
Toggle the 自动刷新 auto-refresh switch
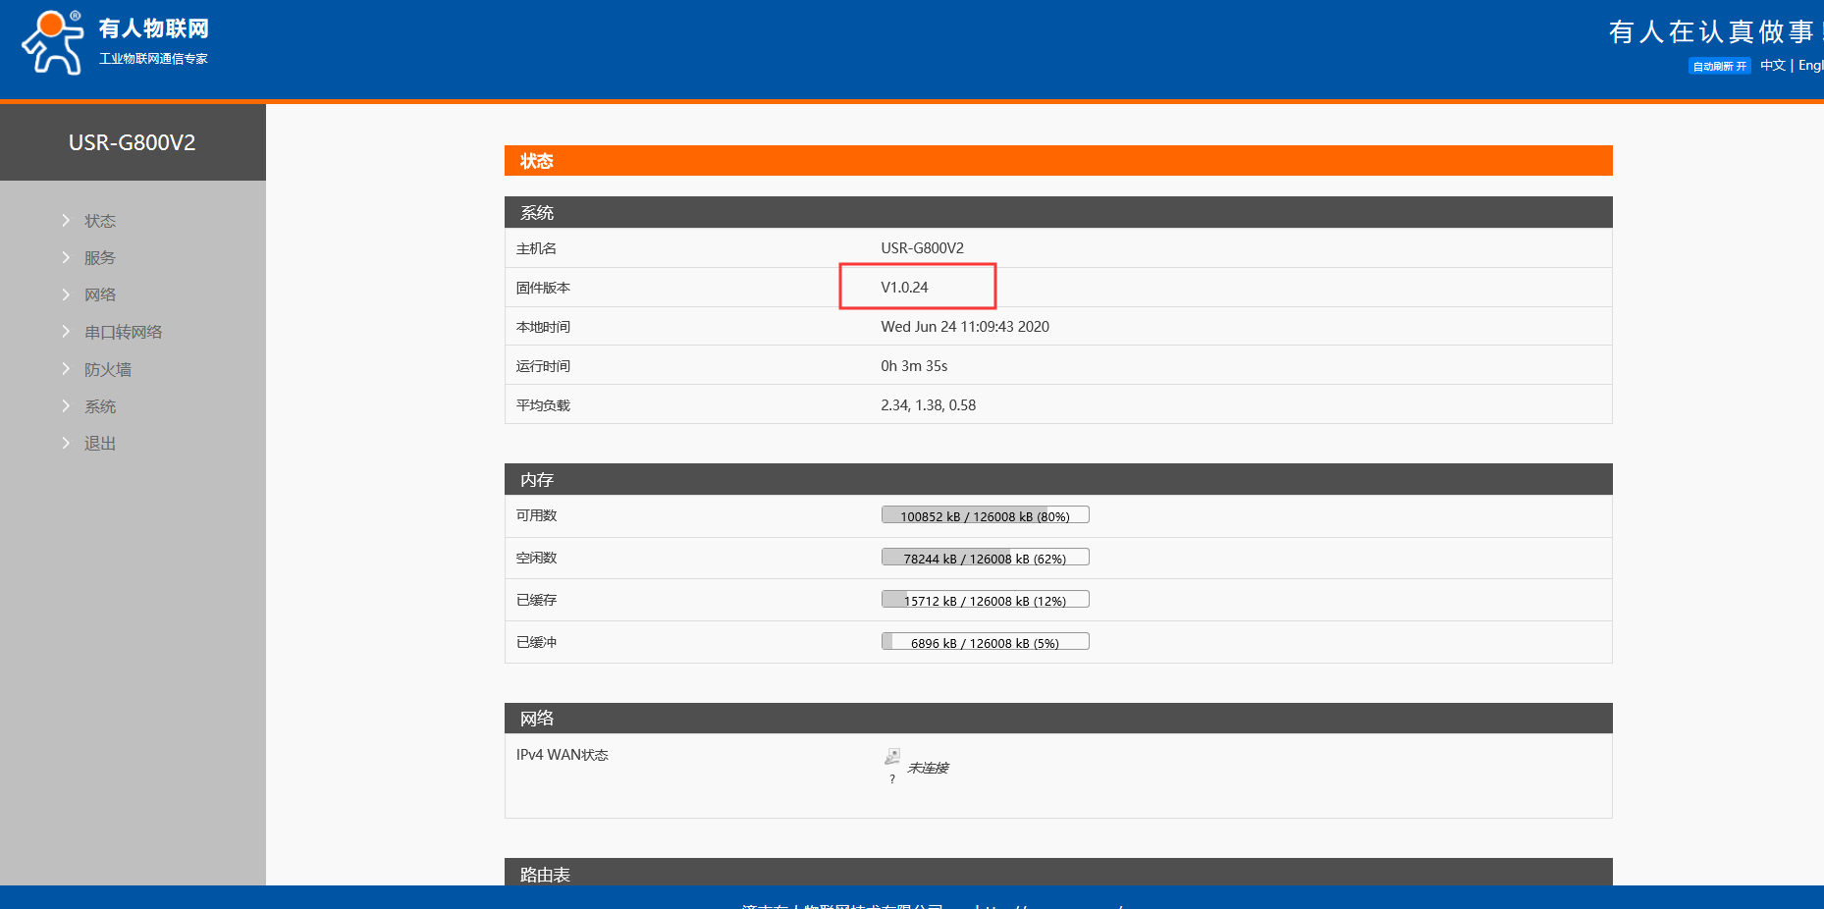pos(1719,66)
